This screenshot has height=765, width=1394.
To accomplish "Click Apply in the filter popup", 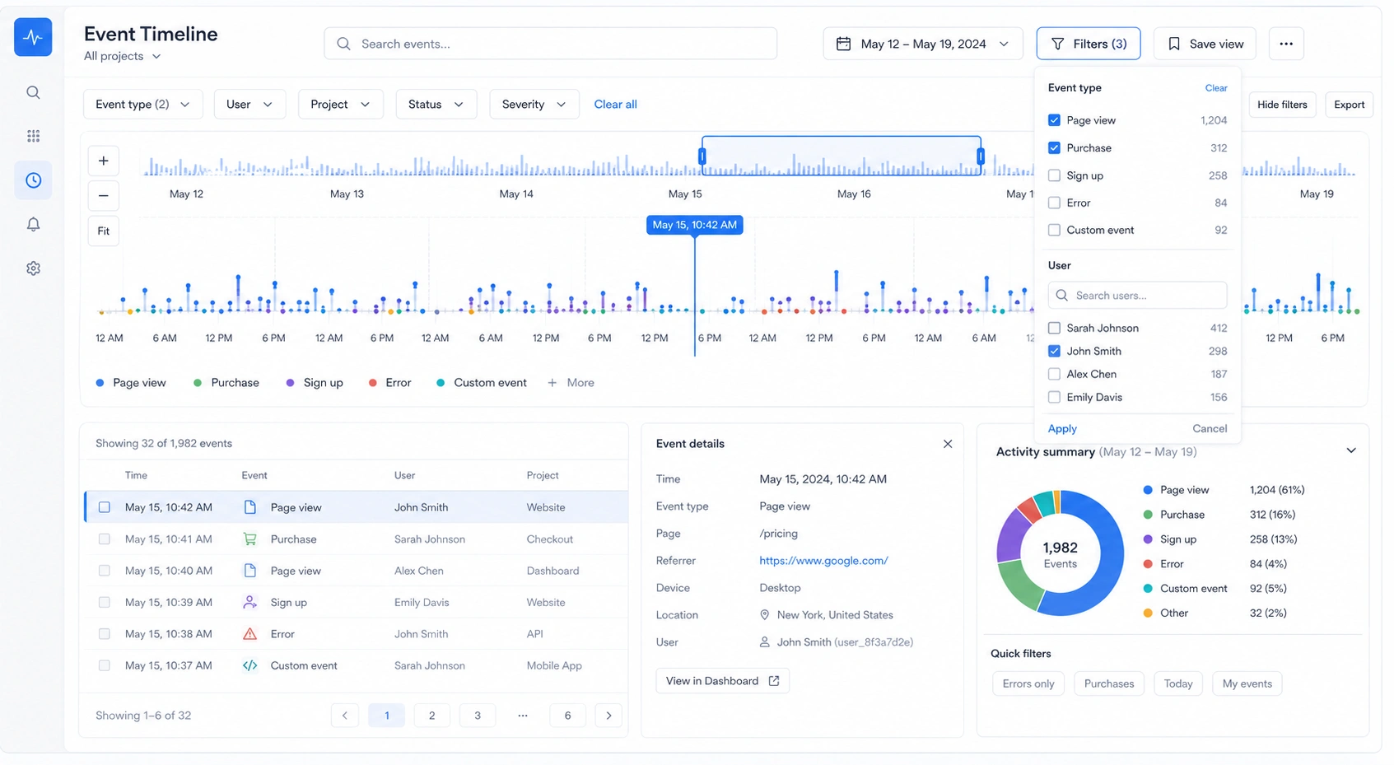I will (x=1062, y=429).
